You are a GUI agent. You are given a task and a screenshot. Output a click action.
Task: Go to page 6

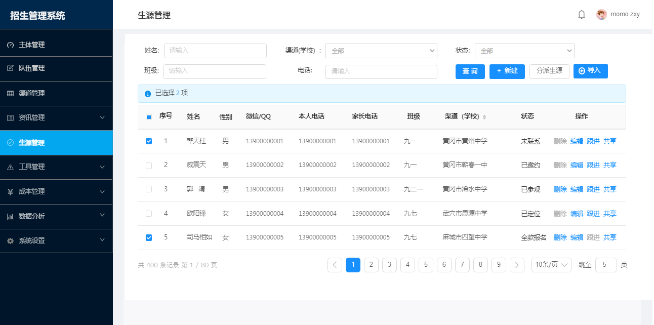pyautogui.click(x=444, y=265)
